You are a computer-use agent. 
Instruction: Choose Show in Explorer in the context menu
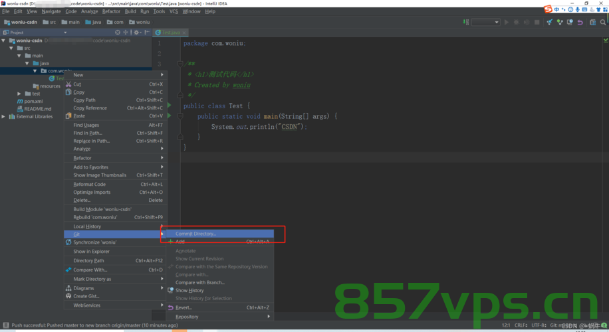[x=115, y=252]
